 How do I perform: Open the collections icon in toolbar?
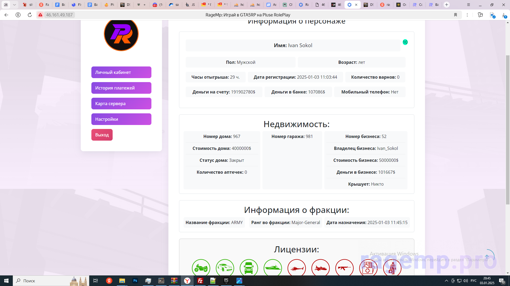tap(480, 15)
